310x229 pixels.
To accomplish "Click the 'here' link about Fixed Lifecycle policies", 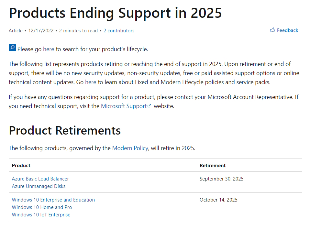I will [91, 82].
